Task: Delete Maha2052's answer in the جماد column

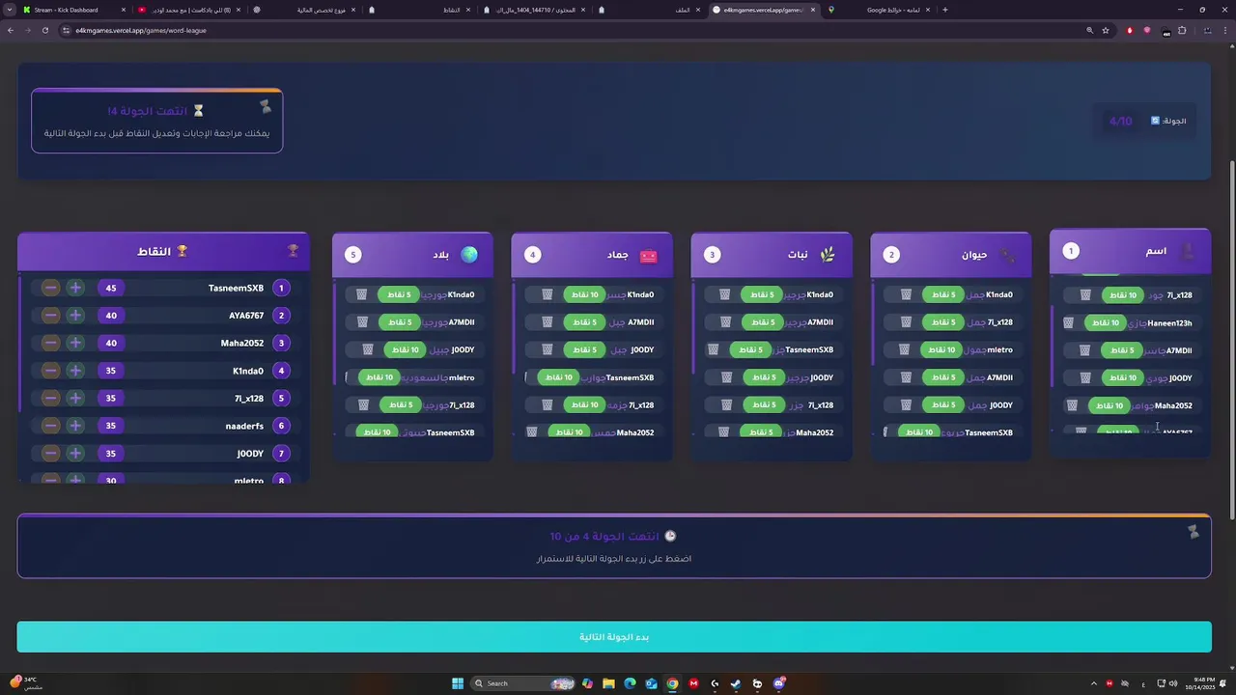Action: pos(532,432)
